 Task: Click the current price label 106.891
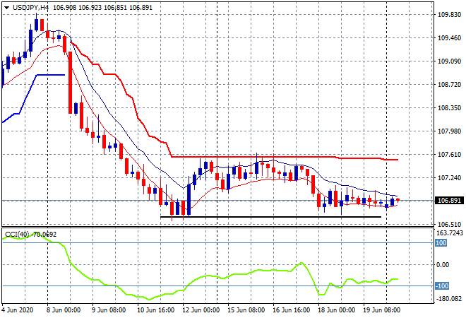(x=449, y=201)
